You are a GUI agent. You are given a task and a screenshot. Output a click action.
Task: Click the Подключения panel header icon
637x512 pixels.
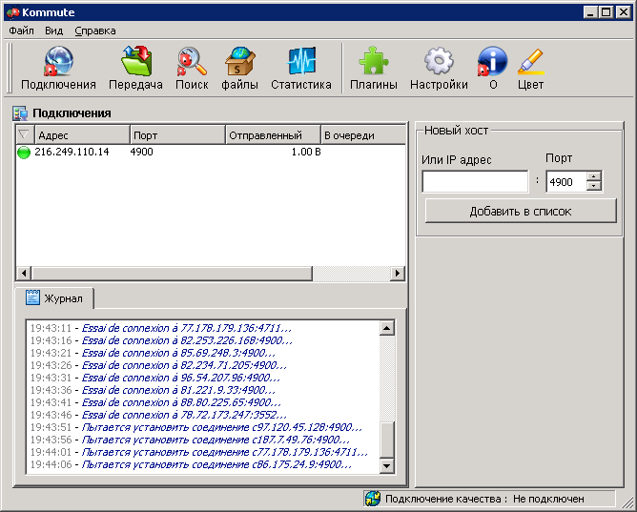tap(20, 113)
